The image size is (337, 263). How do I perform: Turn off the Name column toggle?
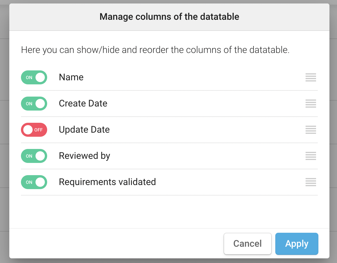(34, 77)
